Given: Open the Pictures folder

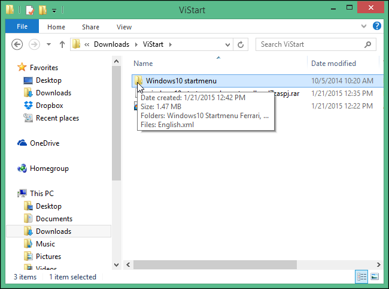Looking at the screenshot, I should tap(48, 257).
